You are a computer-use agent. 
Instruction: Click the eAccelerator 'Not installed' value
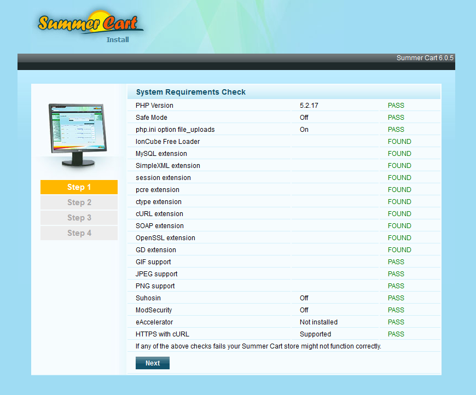[x=318, y=322]
